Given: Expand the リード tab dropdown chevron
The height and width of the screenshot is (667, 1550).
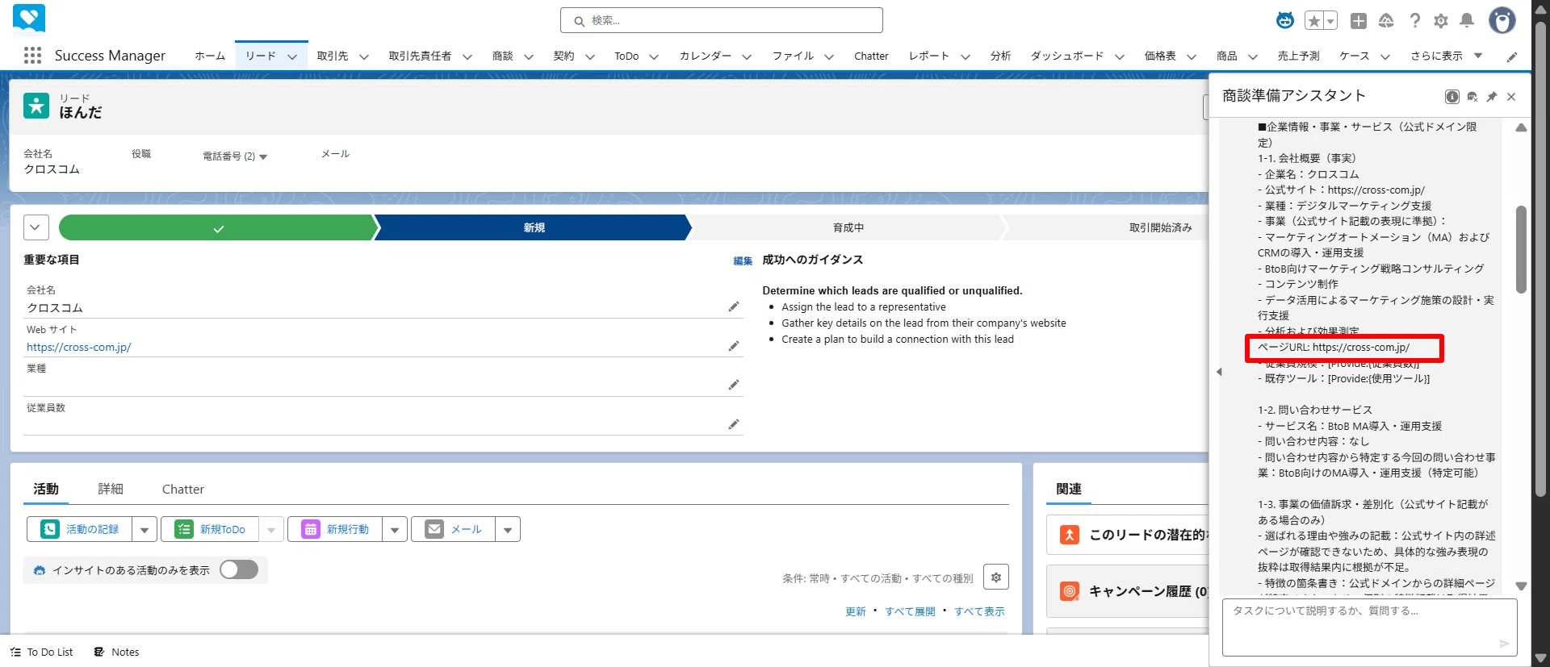Looking at the screenshot, I should point(292,56).
